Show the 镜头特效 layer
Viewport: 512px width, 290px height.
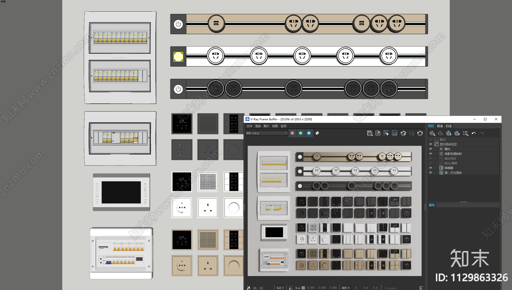430,158
